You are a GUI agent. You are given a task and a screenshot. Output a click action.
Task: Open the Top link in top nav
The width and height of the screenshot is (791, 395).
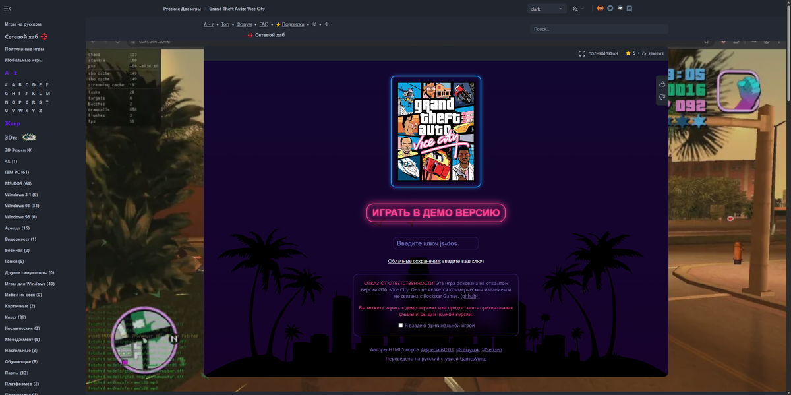click(x=225, y=24)
